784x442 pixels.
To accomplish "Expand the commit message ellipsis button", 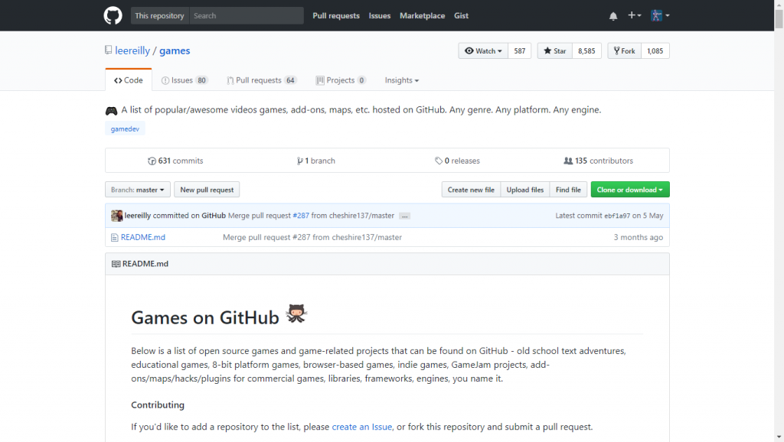I will pos(404,216).
